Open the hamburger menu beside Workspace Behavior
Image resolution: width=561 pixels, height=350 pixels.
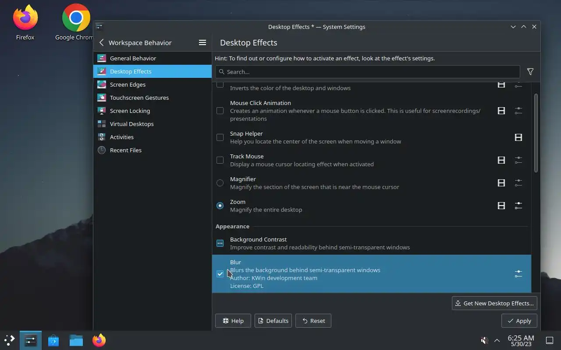point(202,42)
